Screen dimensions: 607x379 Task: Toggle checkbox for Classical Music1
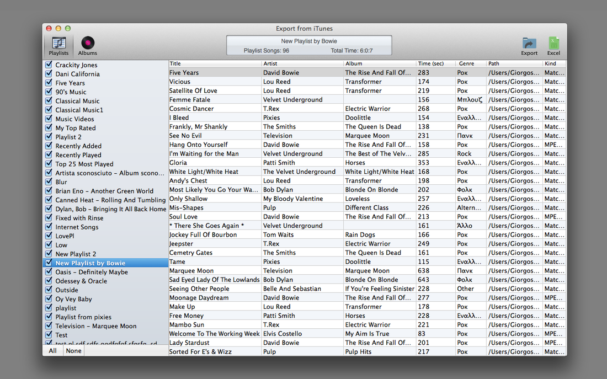coord(49,110)
